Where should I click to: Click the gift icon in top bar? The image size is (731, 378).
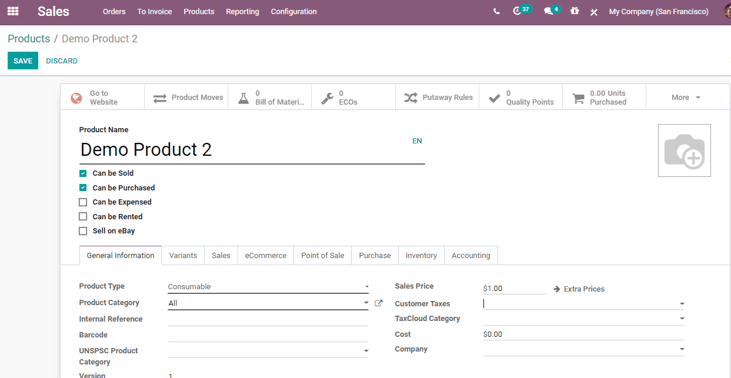(x=575, y=11)
